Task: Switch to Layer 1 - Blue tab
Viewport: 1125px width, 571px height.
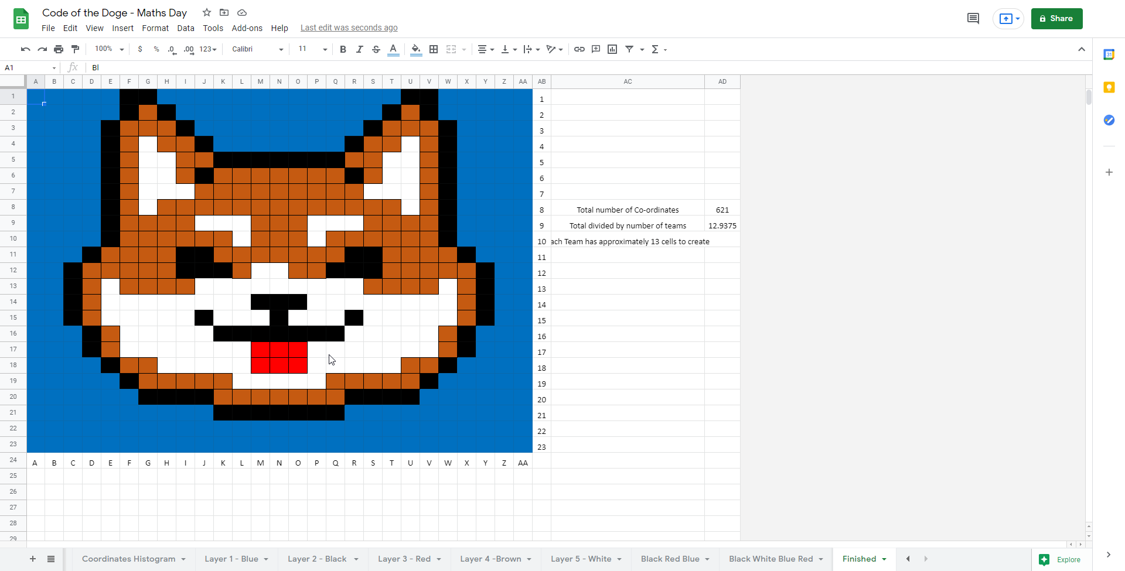Action: point(236,559)
